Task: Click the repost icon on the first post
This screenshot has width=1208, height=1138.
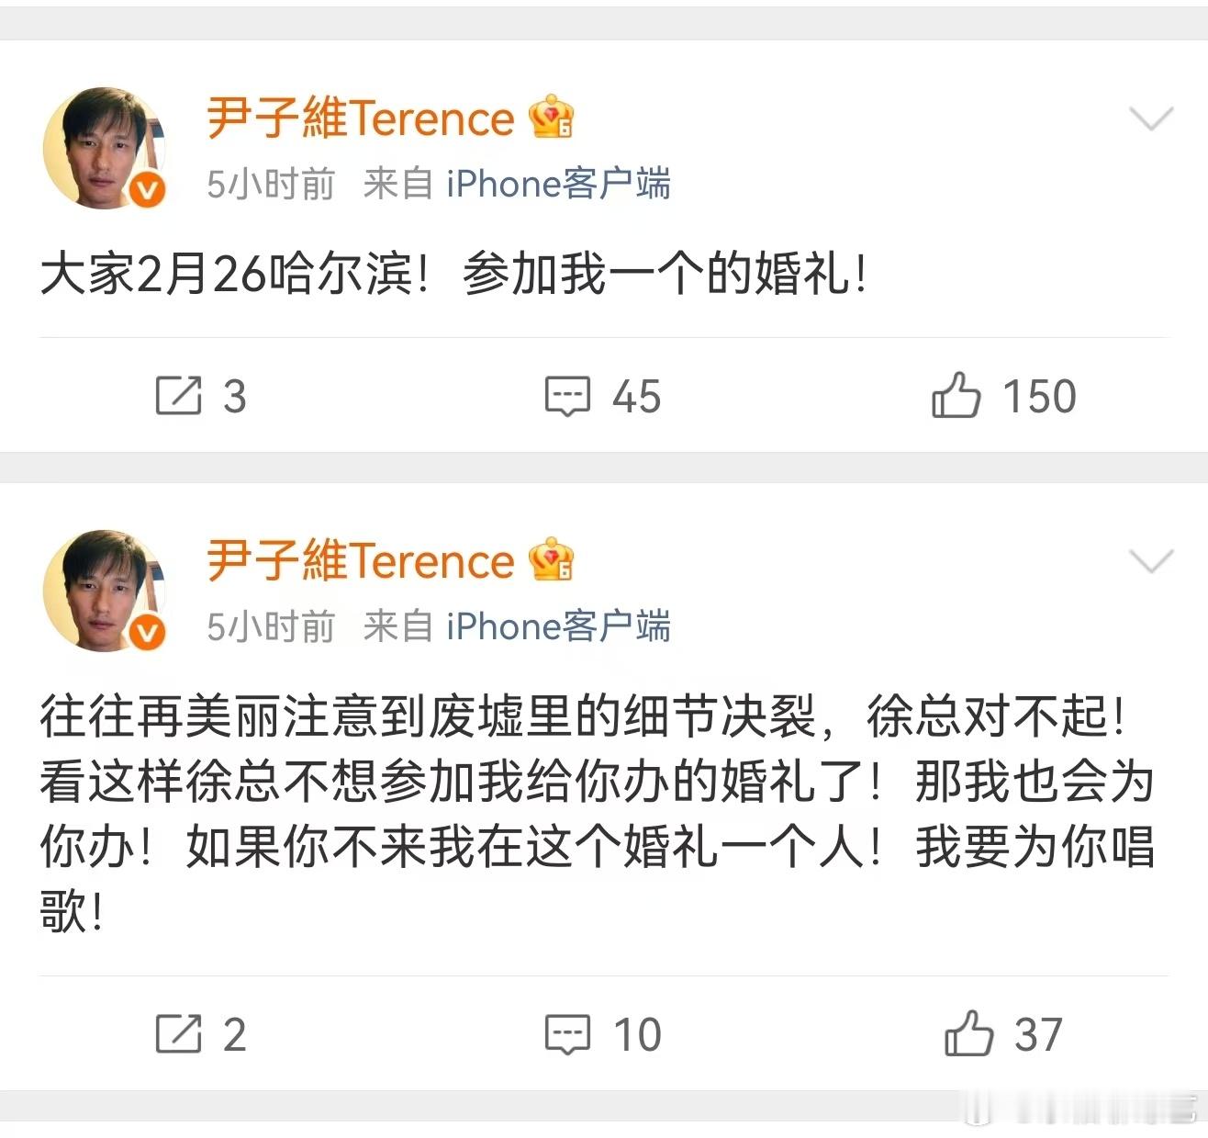Action: pos(180,397)
